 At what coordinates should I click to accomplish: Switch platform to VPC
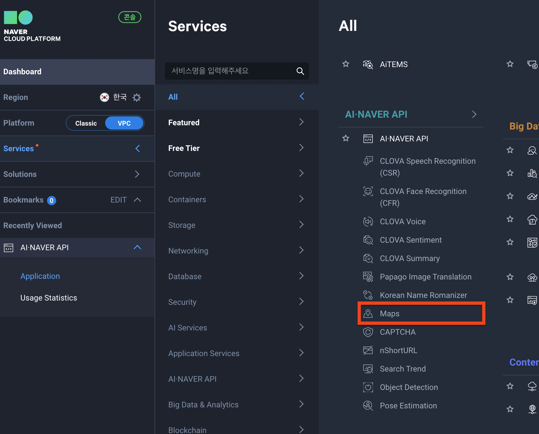(x=124, y=123)
